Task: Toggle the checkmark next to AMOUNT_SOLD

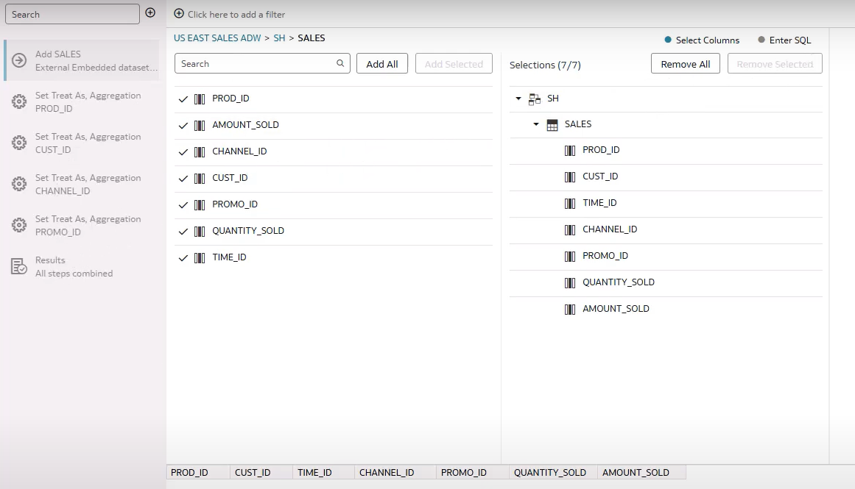Action: [183, 126]
